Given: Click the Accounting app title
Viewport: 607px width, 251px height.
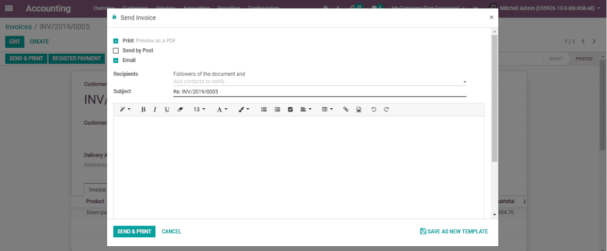Looking at the screenshot, I should pos(48,8).
